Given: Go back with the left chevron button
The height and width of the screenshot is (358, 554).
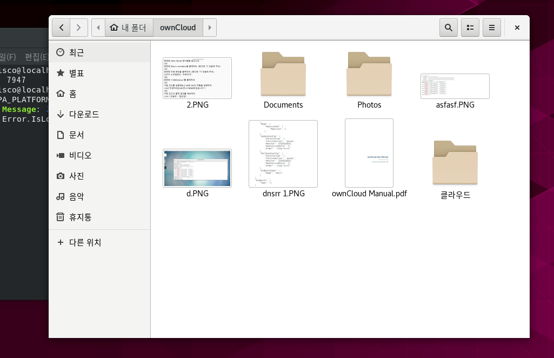Looking at the screenshot, I should click(x=61, y=28).
